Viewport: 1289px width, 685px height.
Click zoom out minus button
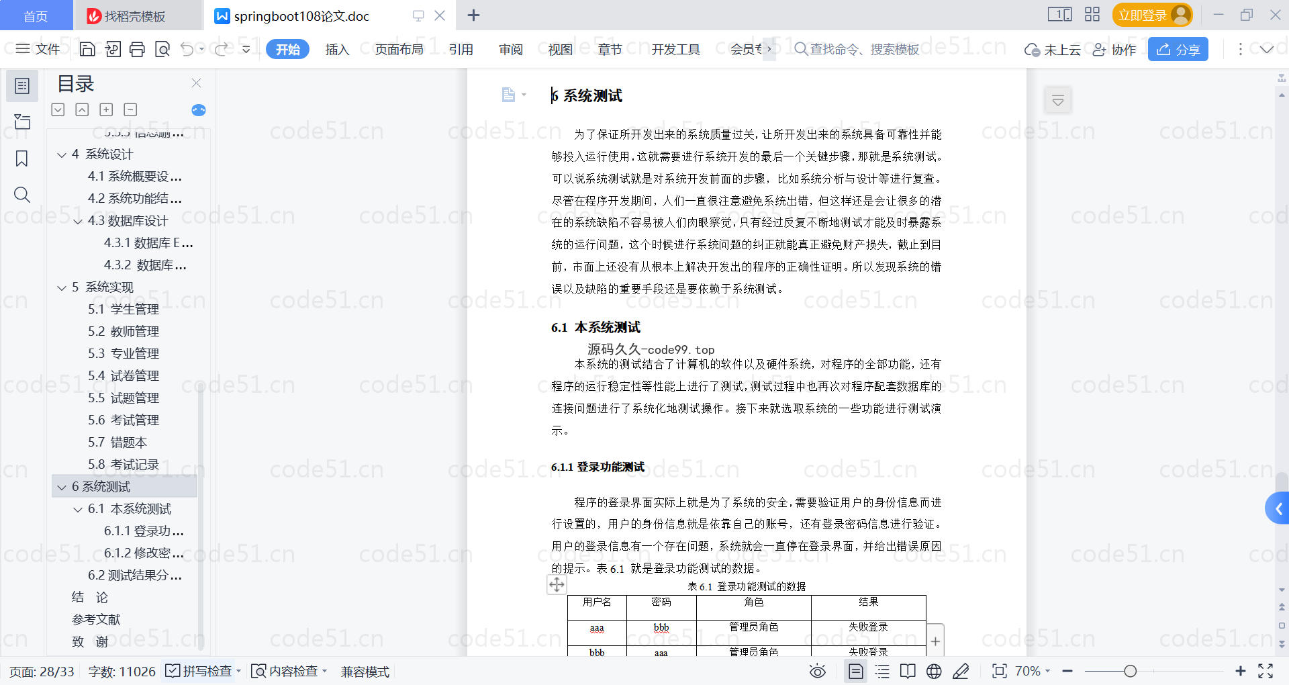[1067, 671]
